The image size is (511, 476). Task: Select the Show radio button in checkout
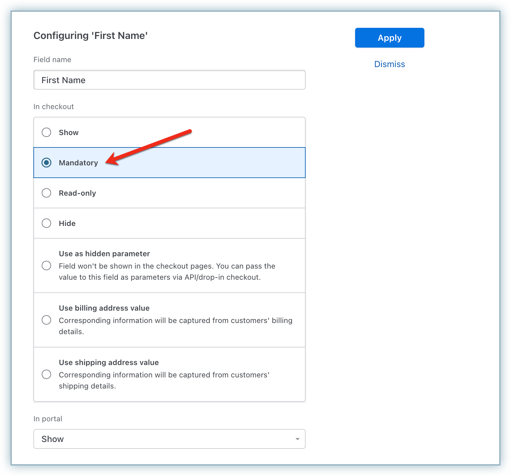coord(46,132)
